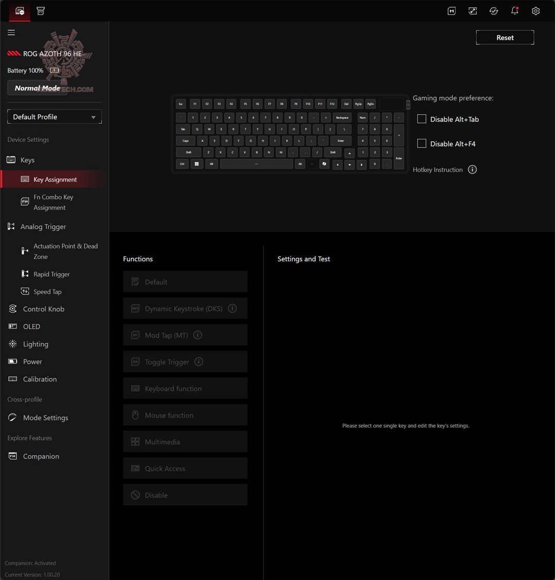Show info for Dynamic Keystroke (DKS)
This screenshot has height=580, width=555.
coord(232,308)
